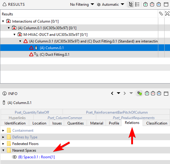
Task: Open the back history dropdown arrow
Action: click(x=119, y=93)
